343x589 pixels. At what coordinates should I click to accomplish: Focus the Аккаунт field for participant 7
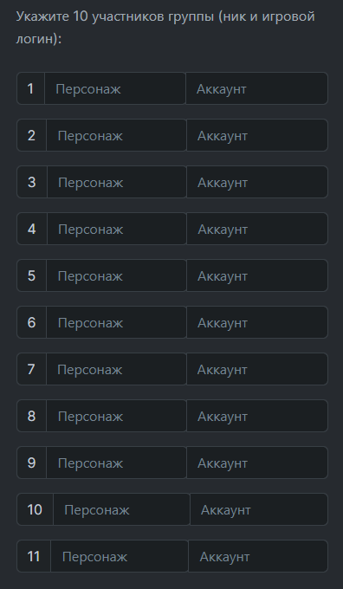coord(257,369)
